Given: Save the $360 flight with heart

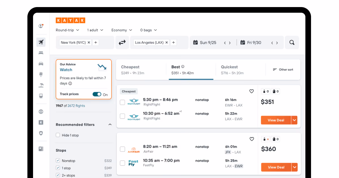Looking at the screenshot, I should coord(252,139).
